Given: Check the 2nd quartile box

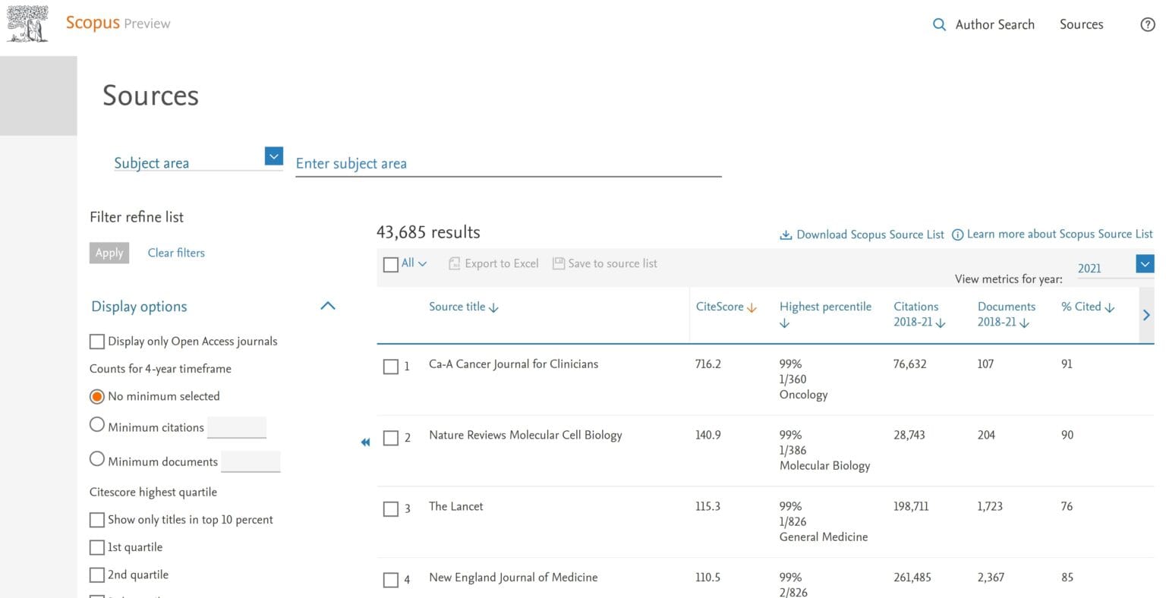Looking at the screenshot, I should tap(97, 574).
